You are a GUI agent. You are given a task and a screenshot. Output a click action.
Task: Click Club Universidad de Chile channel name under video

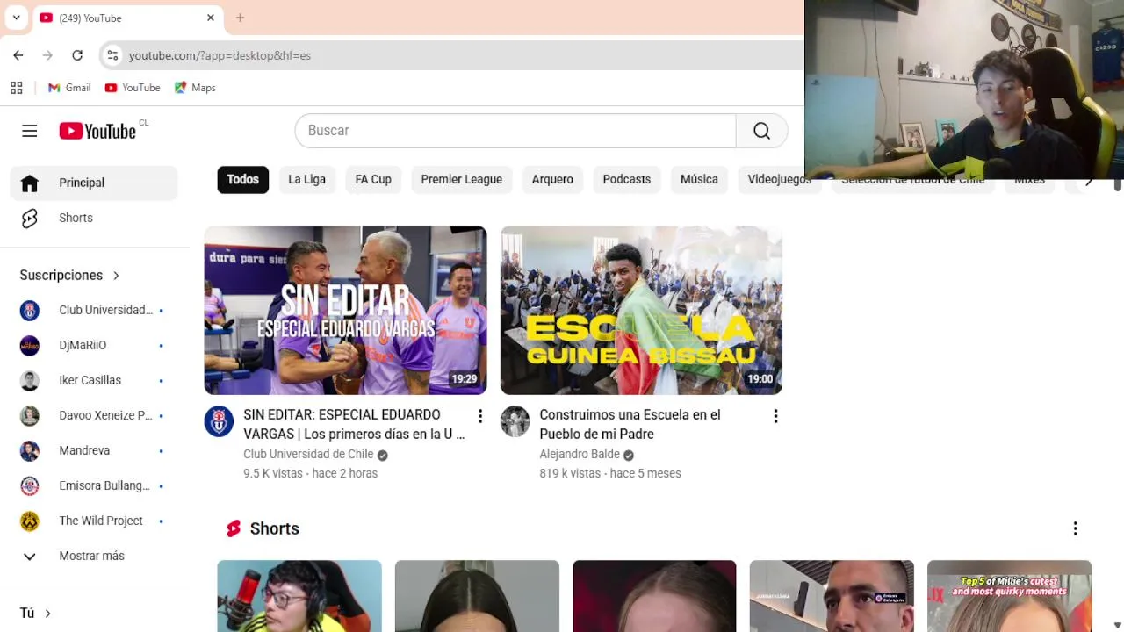tap(308, 454)
